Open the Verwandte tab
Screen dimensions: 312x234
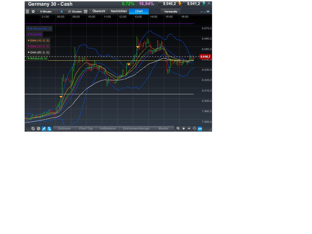click(171, 12)
